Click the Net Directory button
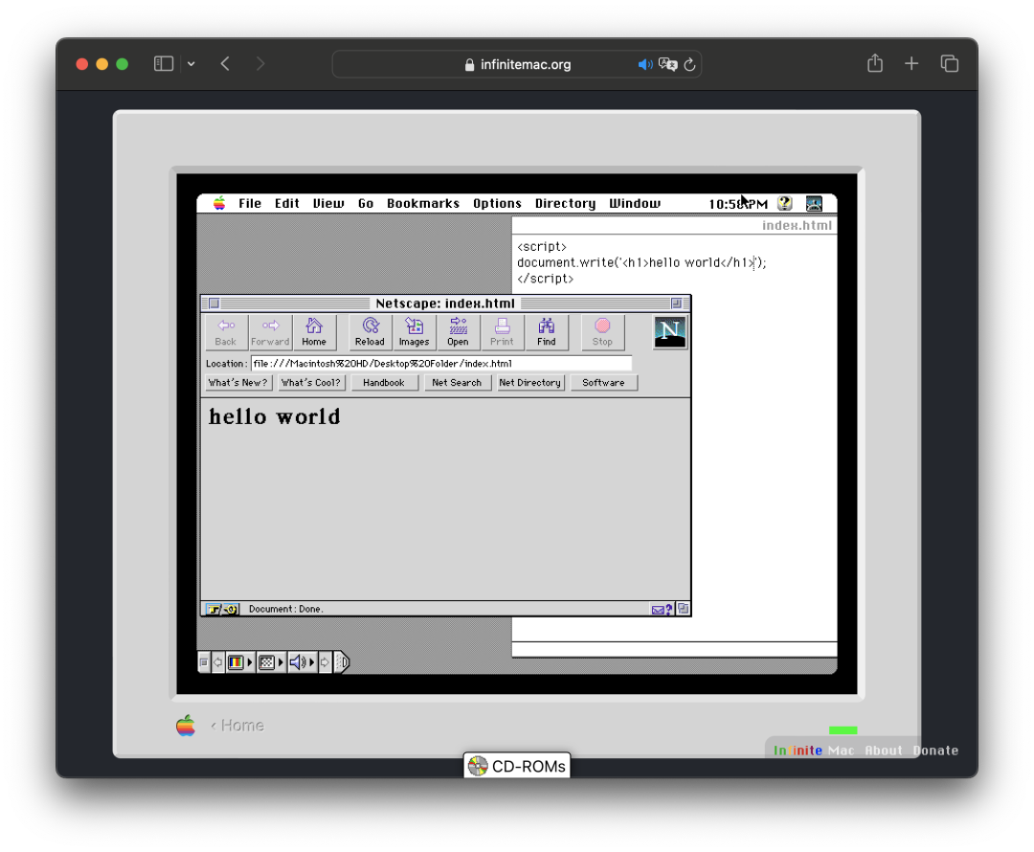 tap(530, 383)
